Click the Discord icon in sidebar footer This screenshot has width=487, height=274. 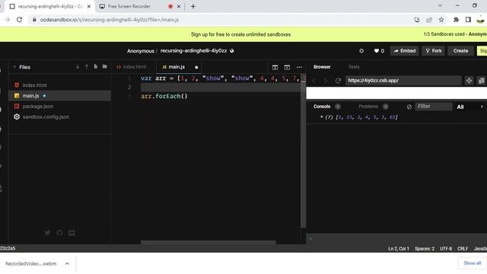[72, 233]
